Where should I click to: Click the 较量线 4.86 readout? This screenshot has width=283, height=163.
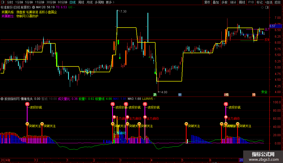pos(104,99)
